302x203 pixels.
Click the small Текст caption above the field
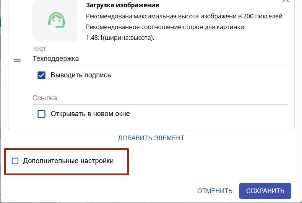coord(39,49)
